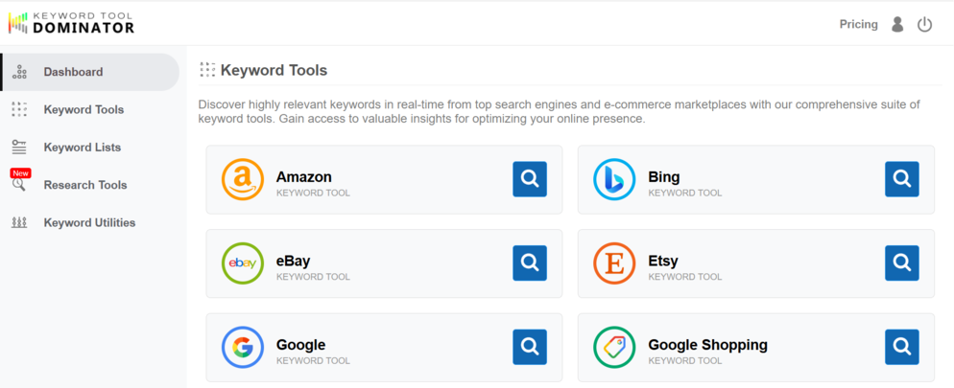This screenshot has width=954, height=388.
Task: Click KEYWORD TOOL subtitle under Etsy
Action: tap(684, 277)
